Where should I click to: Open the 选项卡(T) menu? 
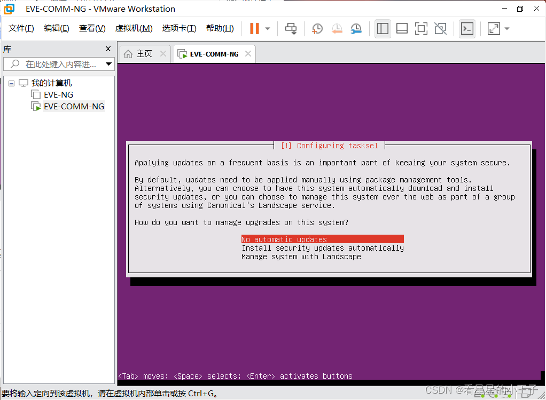[x=179, y=28]
